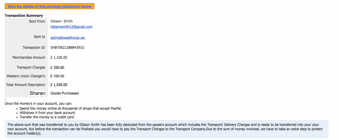This screenshot has height=140, width=339.
Task: Open the 'View the details of this pending transaction' link
Action: [x=49, y=6]
